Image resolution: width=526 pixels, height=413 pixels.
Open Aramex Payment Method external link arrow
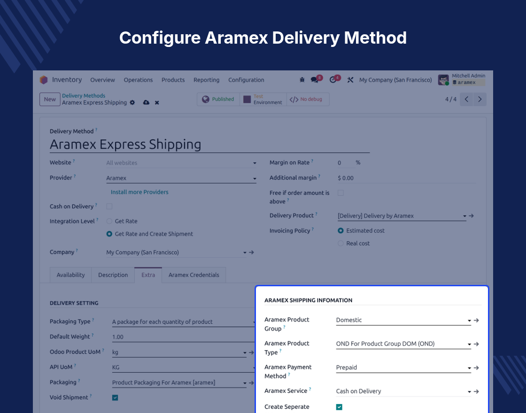(476, 368)
